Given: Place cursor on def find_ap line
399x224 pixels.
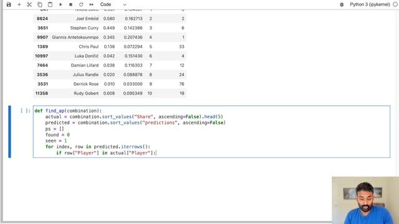Looking at the screenshot, I should click(68, 111).
